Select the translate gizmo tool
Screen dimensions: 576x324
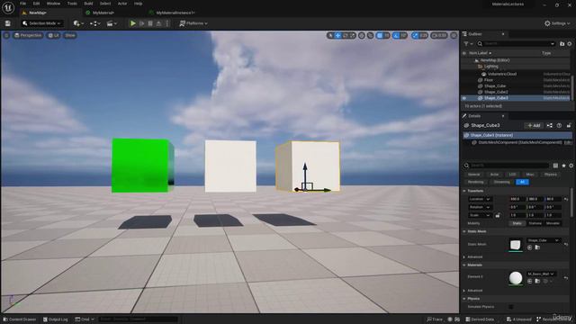pyautogui.click(x=338, y=36)
